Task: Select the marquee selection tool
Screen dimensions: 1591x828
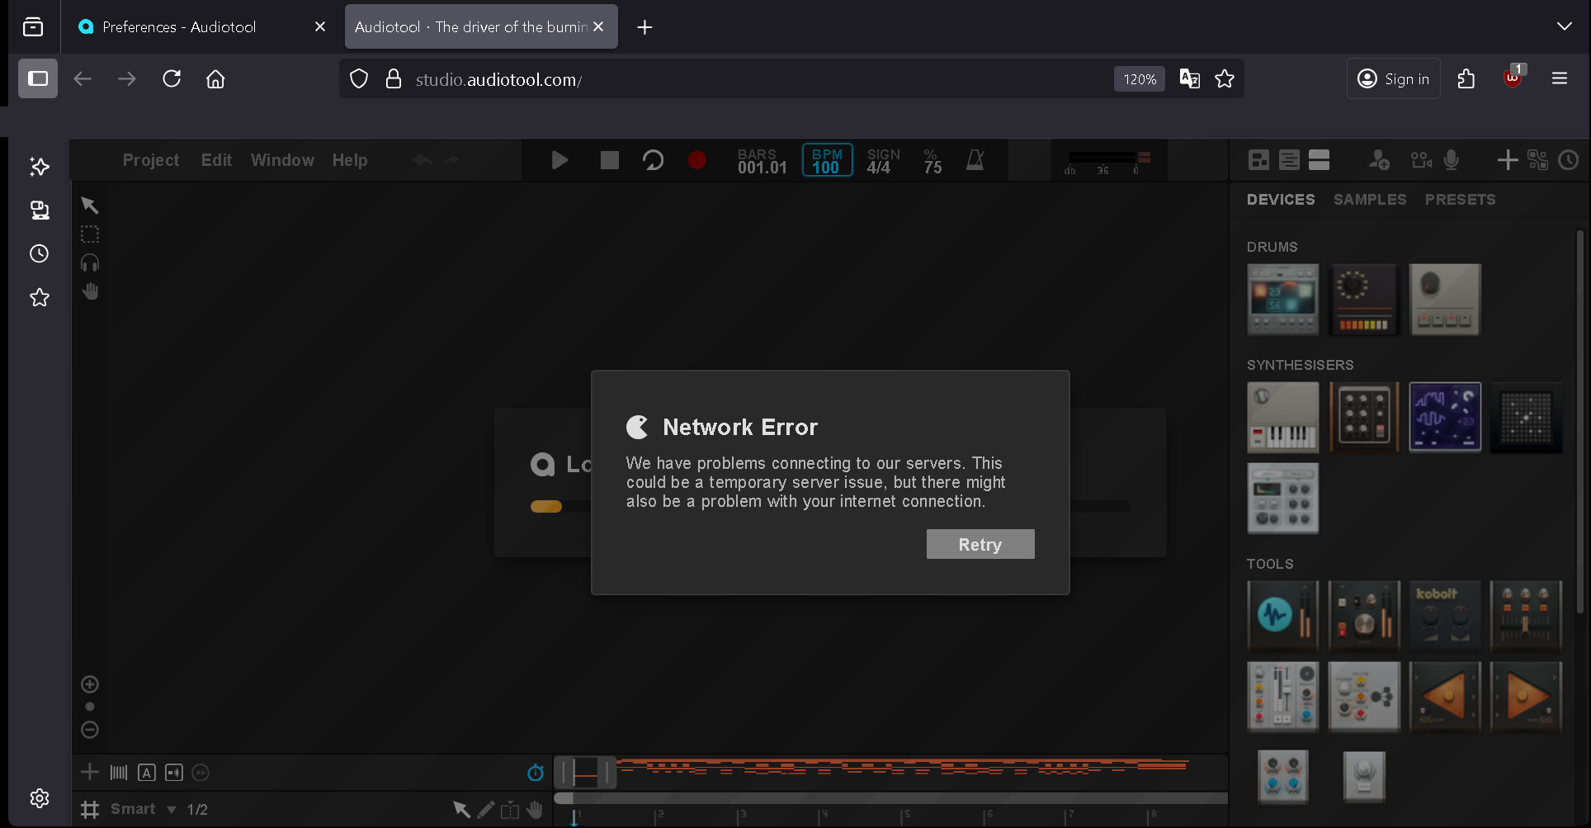Action: click(90, 234)
